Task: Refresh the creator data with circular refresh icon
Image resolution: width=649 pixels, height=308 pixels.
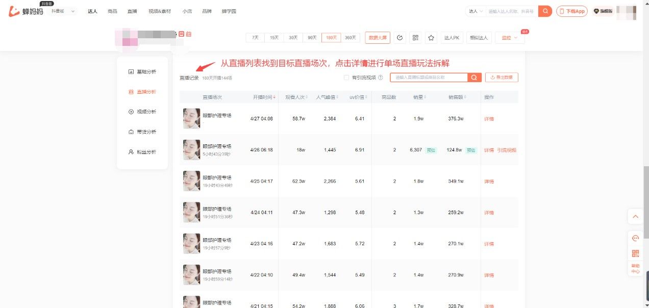Action: click(400, 37)
